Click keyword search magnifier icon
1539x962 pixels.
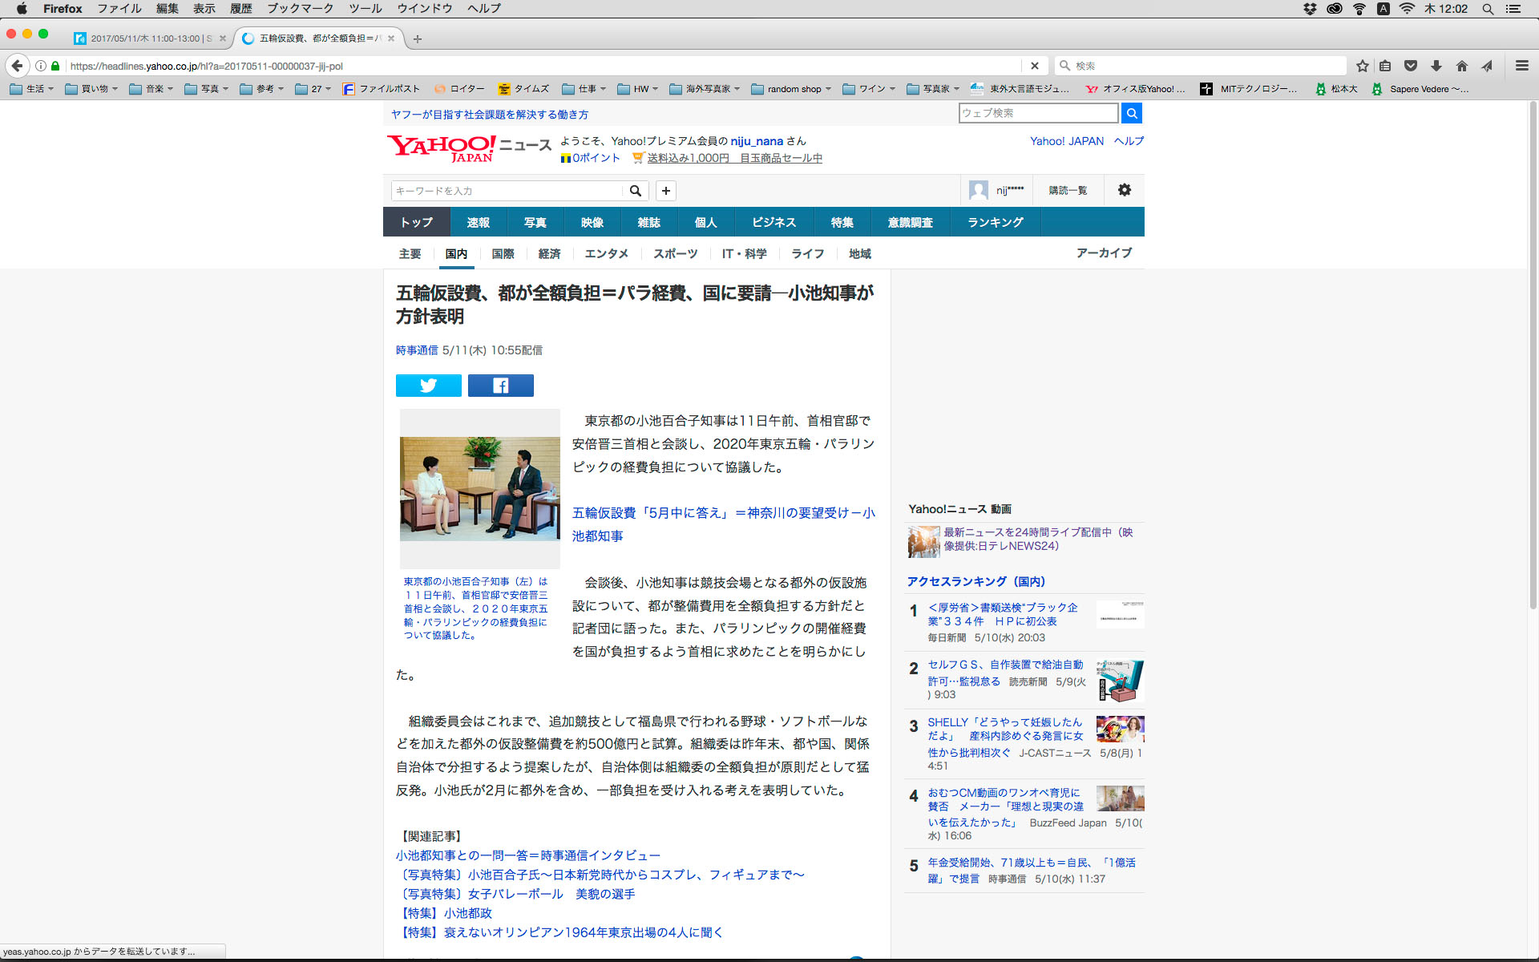635,191
